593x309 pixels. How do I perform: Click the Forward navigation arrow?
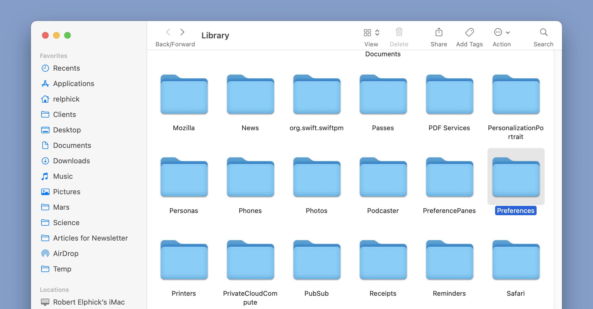click(x=182, y=32)
